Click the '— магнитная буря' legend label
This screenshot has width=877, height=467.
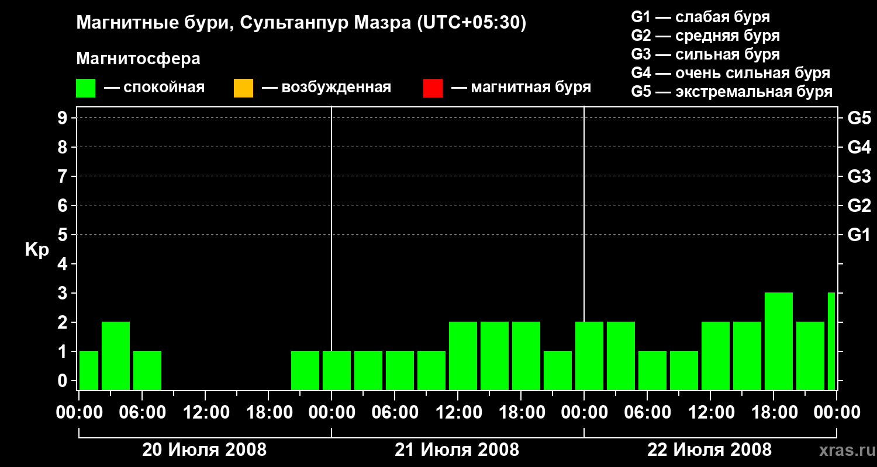pyautogui.click(x=521, y=88)
